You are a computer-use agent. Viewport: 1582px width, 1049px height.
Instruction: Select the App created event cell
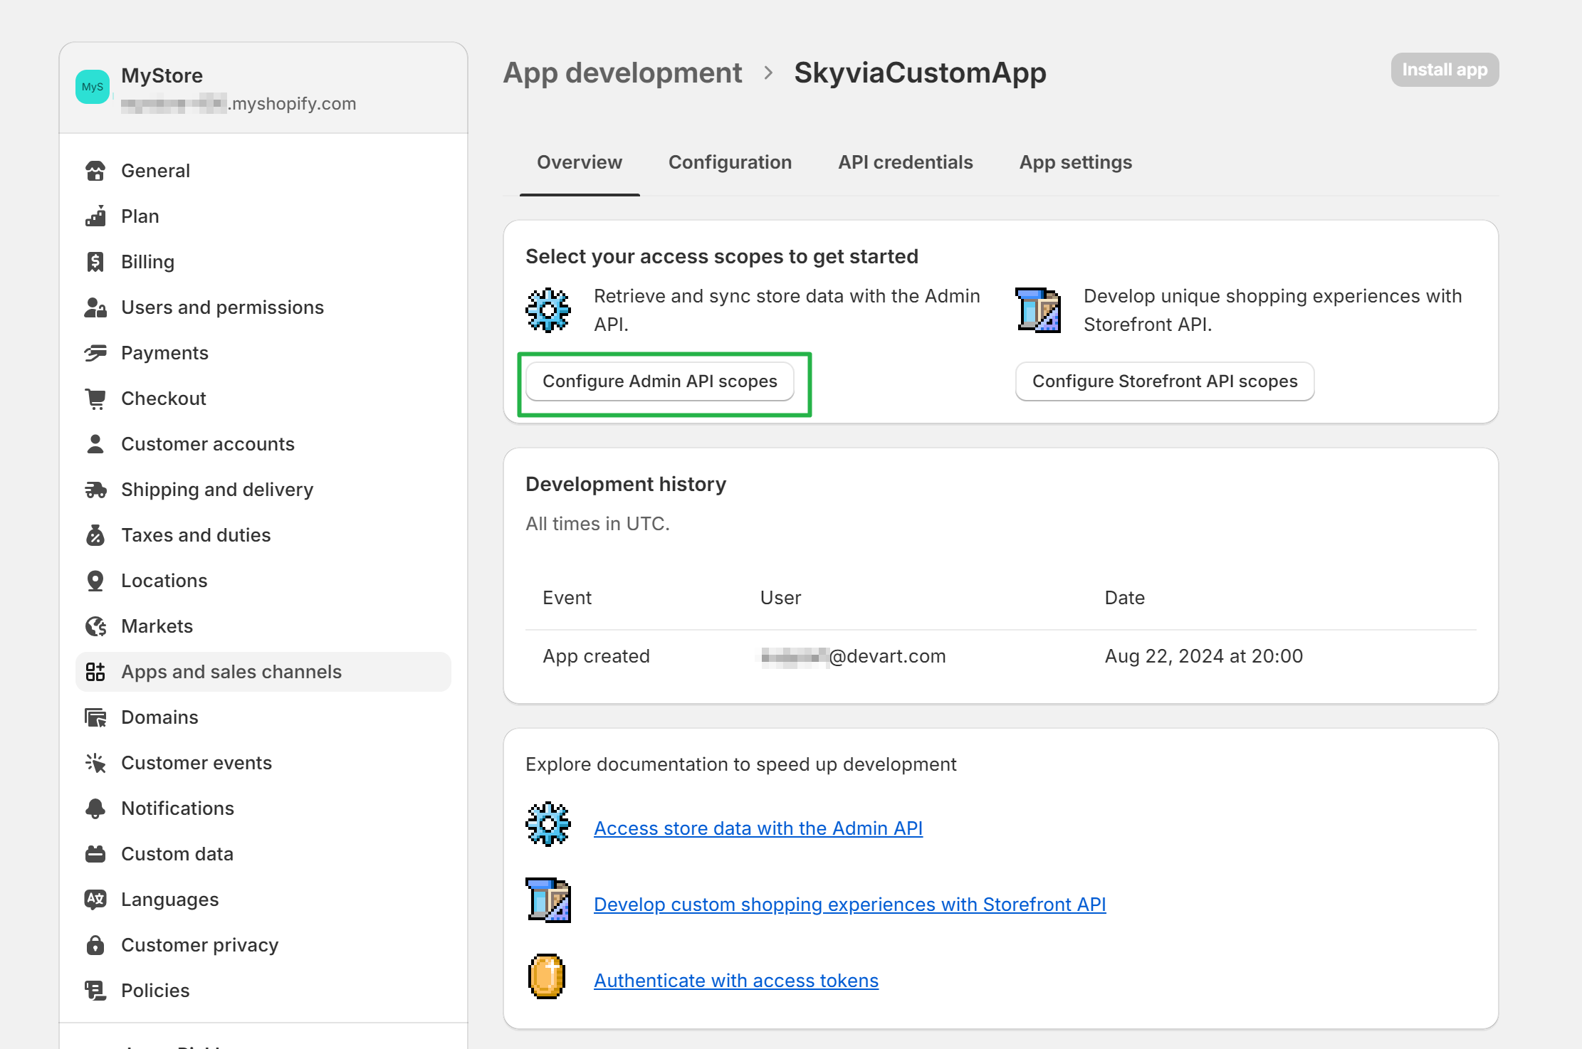[x=596, y=656]
